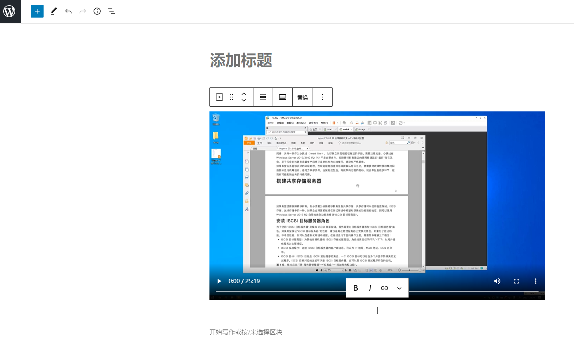Insert a link from the formatting toolbar
The width and height of the screenshot is (574, 355).
click(x=385, y=288)
